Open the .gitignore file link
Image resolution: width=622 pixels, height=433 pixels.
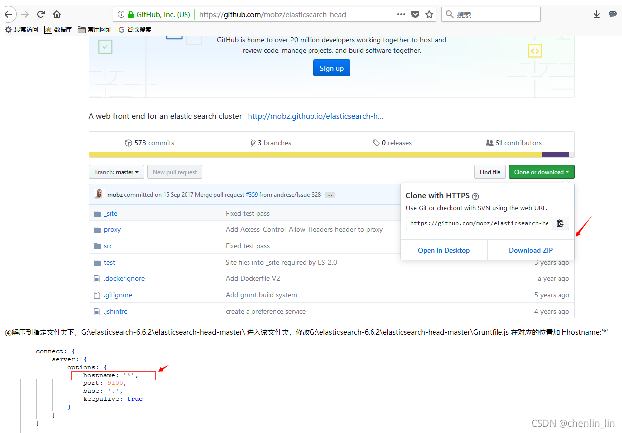(118, 295)
